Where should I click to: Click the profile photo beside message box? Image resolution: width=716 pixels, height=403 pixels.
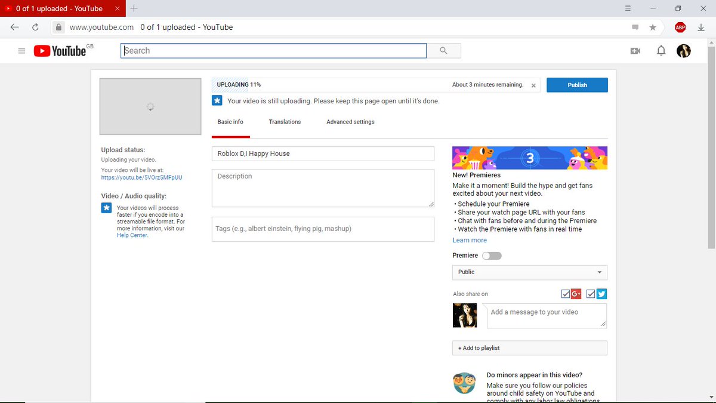pyautogui.click(x=465, y=316)
